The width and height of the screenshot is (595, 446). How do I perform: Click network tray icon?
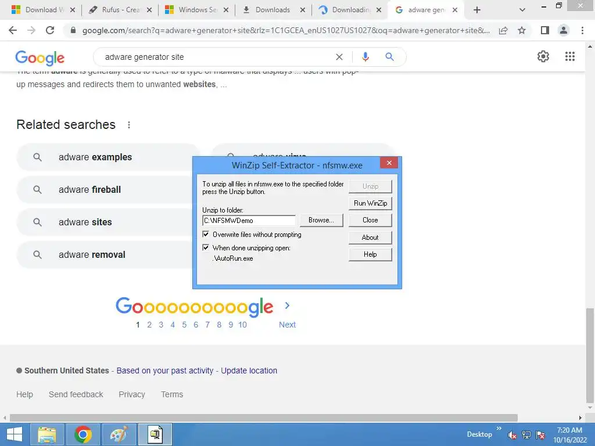[526, 435]
